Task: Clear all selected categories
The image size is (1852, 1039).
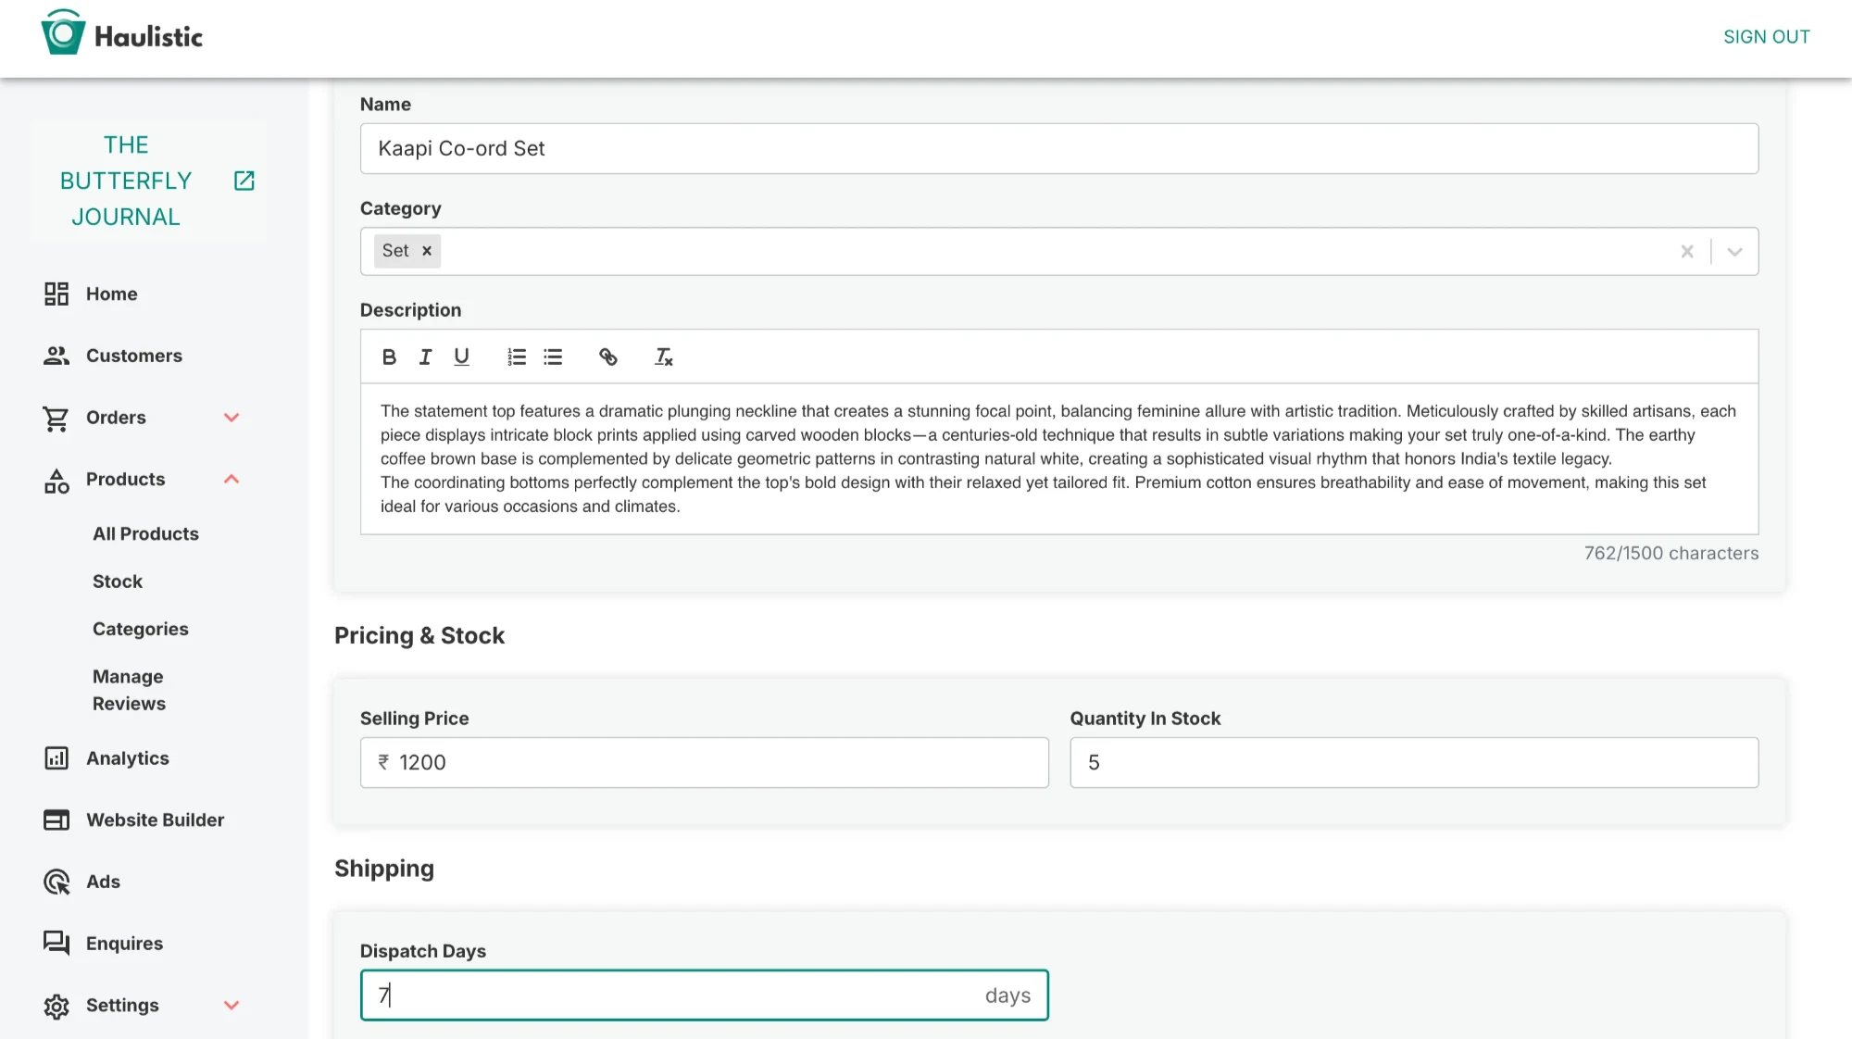Action: coord(1687,252)
